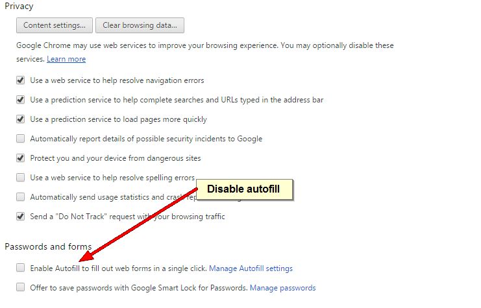The image size is (481, 308).
Task: Open the Manage Autofill settings link
Action: (x=251, y=268)
